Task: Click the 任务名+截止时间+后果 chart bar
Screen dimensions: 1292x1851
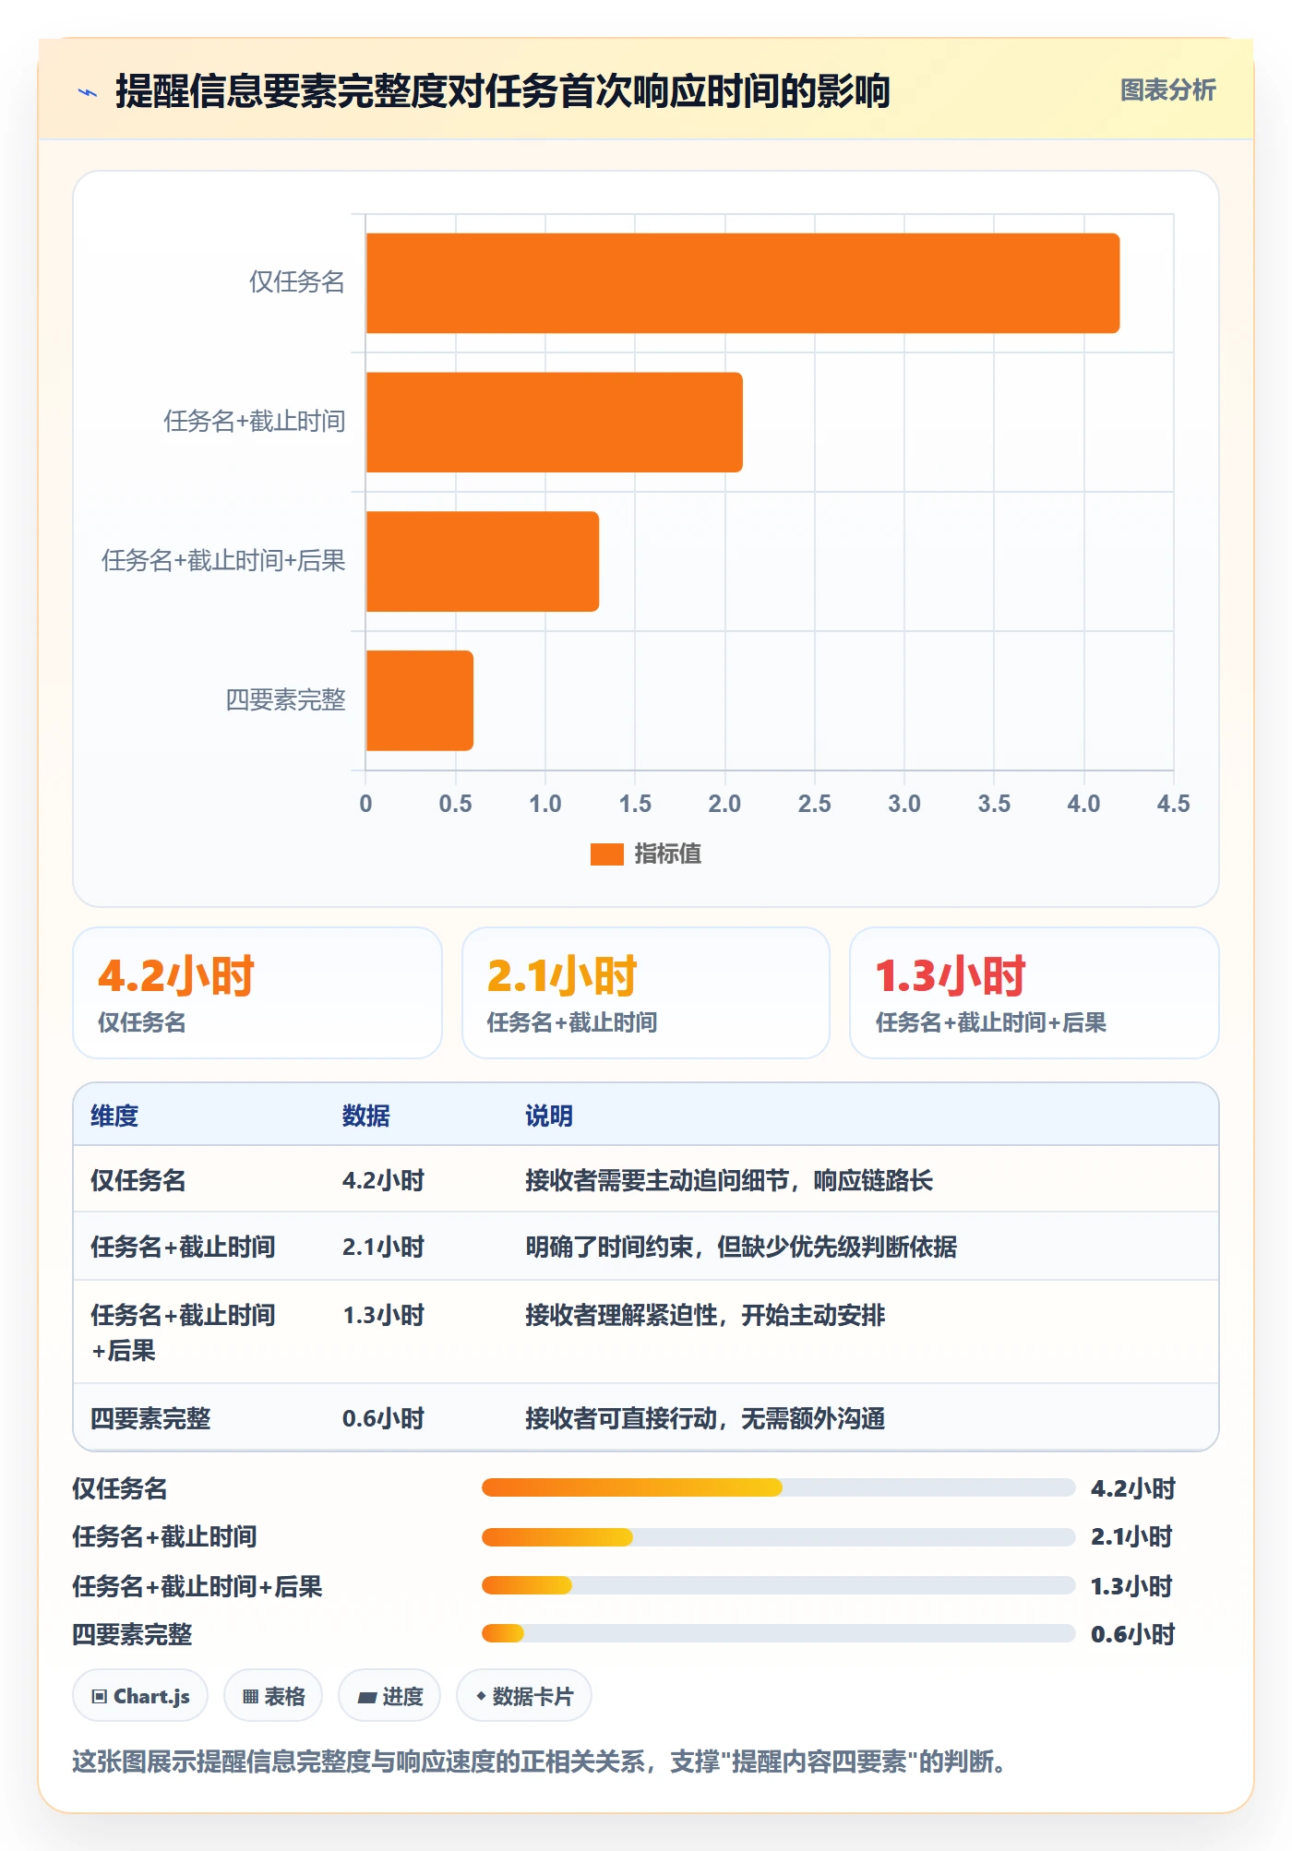Action: point(483,561)
